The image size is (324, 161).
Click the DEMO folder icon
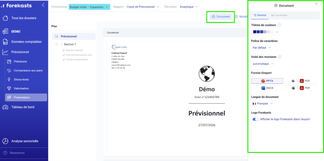5,32
